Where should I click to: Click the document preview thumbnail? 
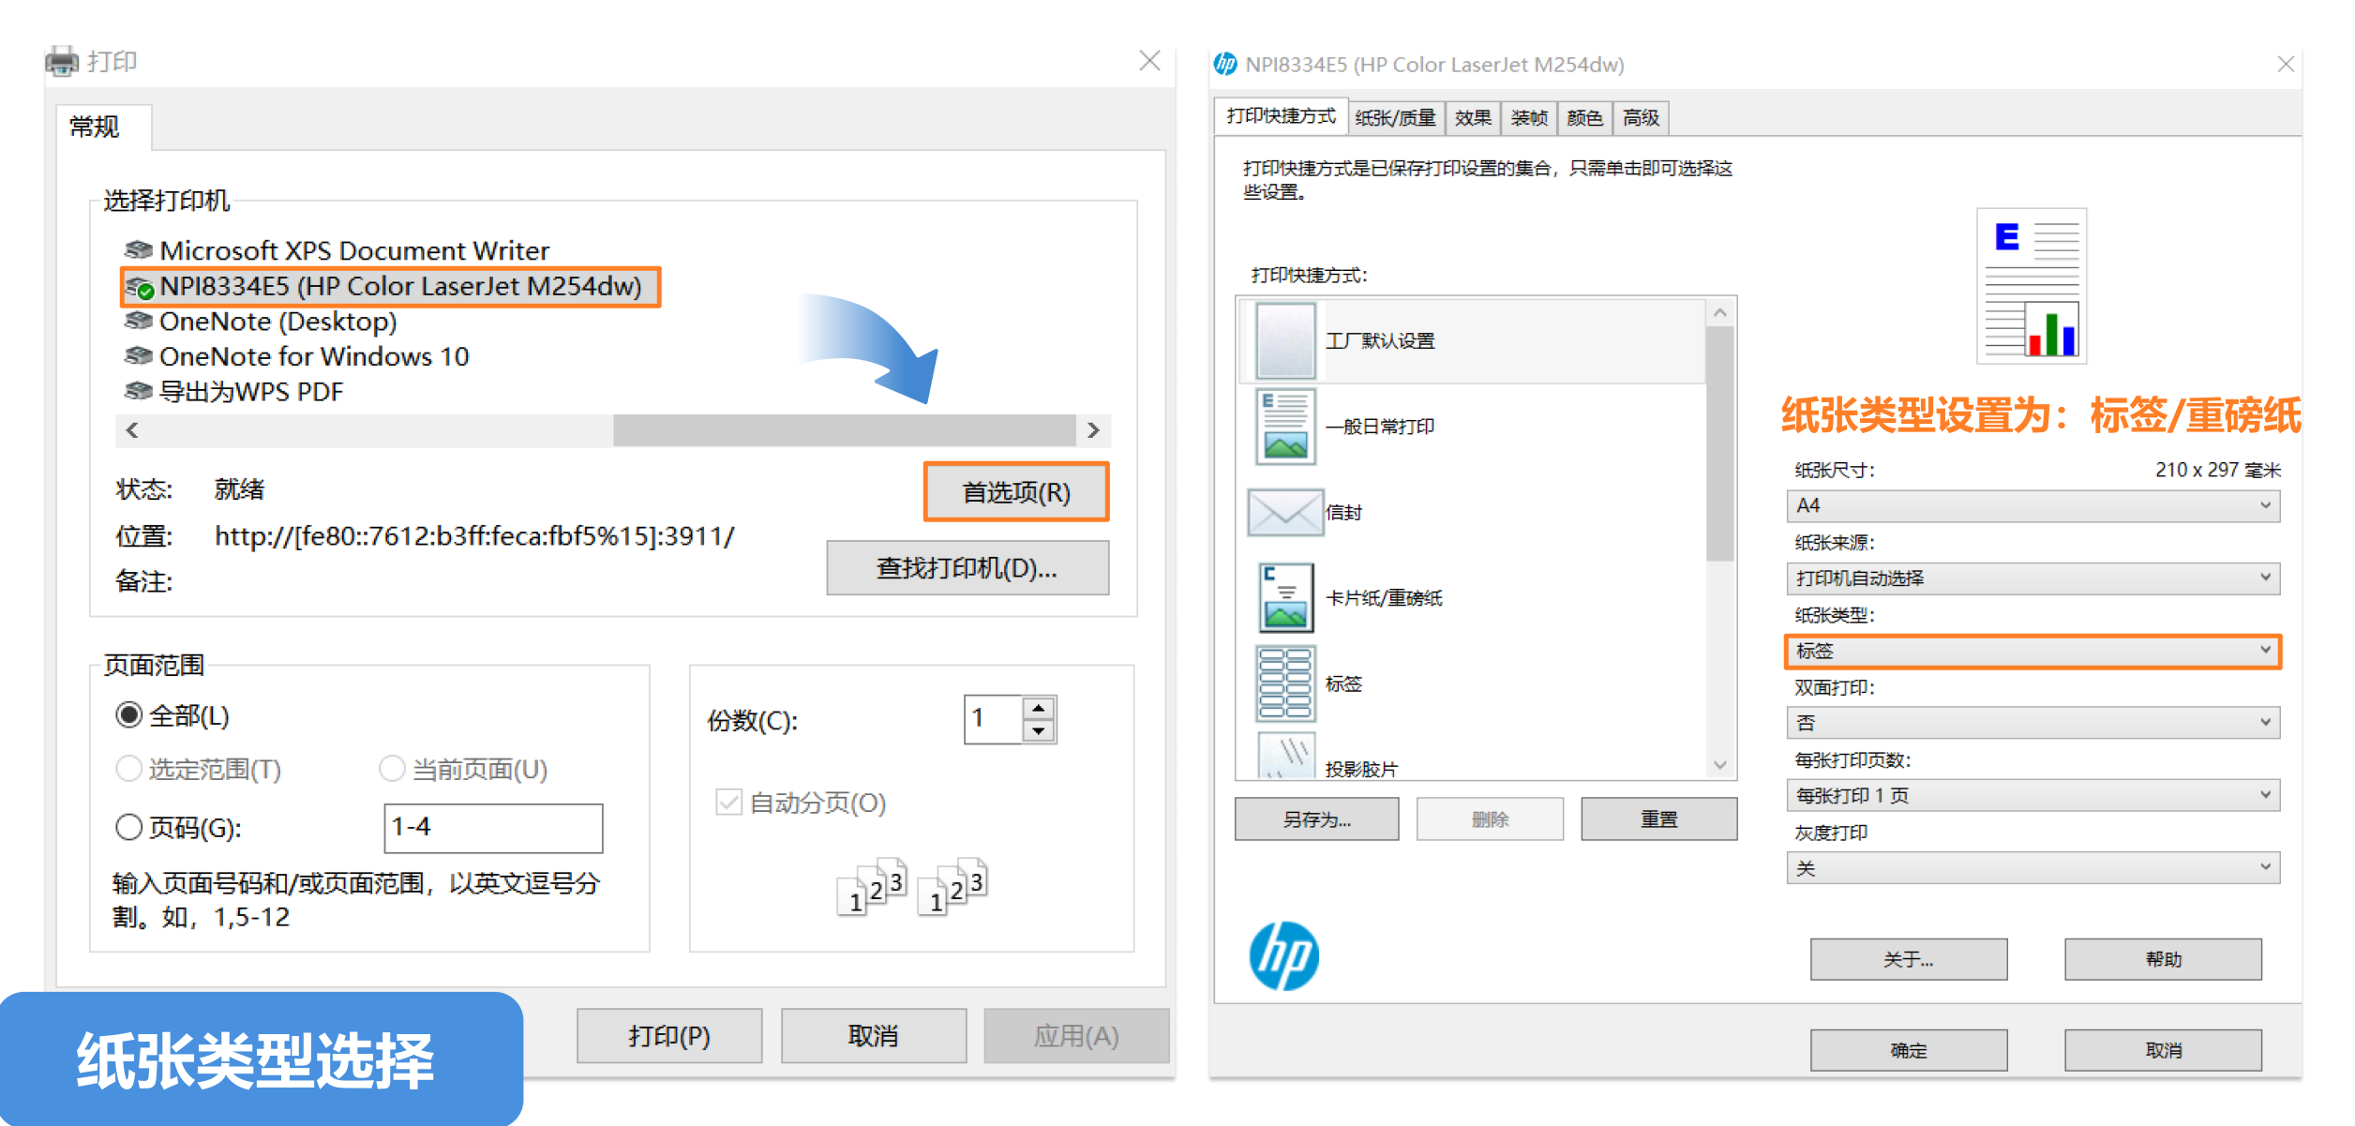[2032, 286]
